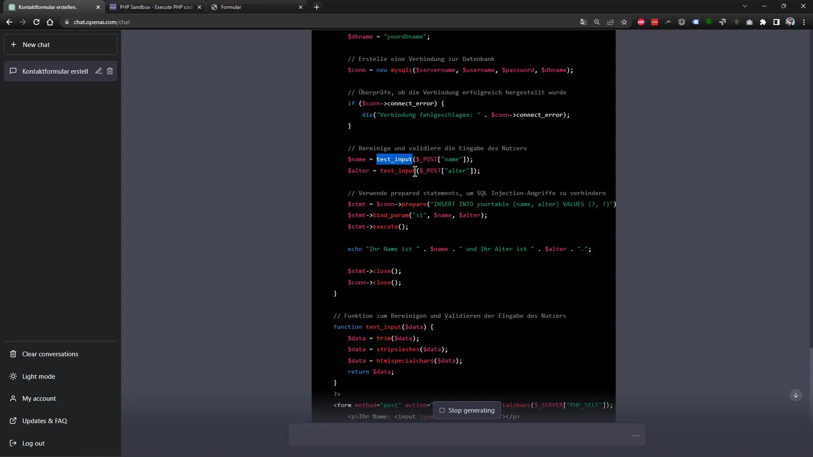Viewport: 813px width, 457px height.
Task: Switch to 'PHP Sandbox' browser tab
Action: pyautogui.click(x=156, y=7)
